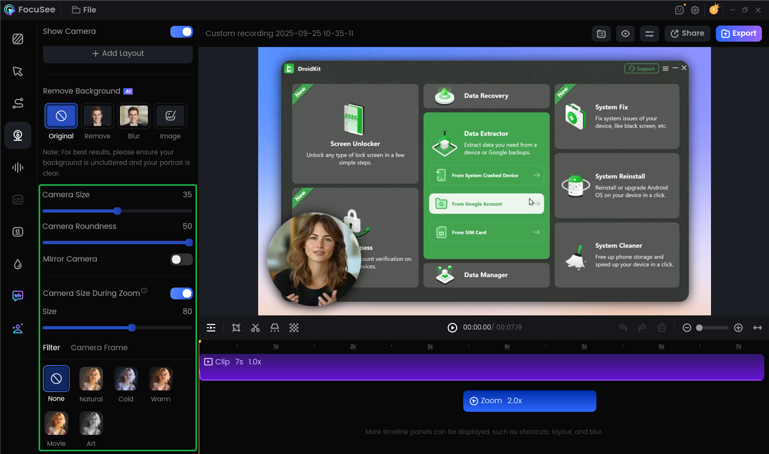Viewport: 769px width, 454px height.
Task: Open the camera settings sidebar icon
Action: 18,135
